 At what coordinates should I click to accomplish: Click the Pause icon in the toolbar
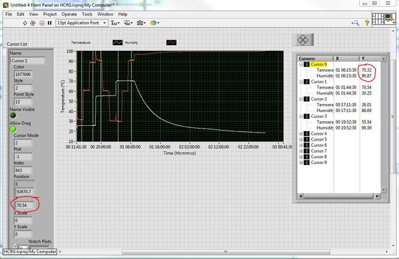click(50, 23)
